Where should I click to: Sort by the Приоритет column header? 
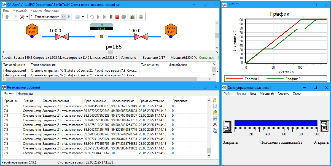180,101
